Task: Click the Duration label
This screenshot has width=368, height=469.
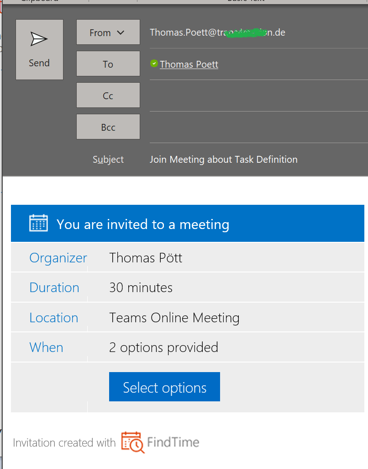Action: (x=54, y=287)
